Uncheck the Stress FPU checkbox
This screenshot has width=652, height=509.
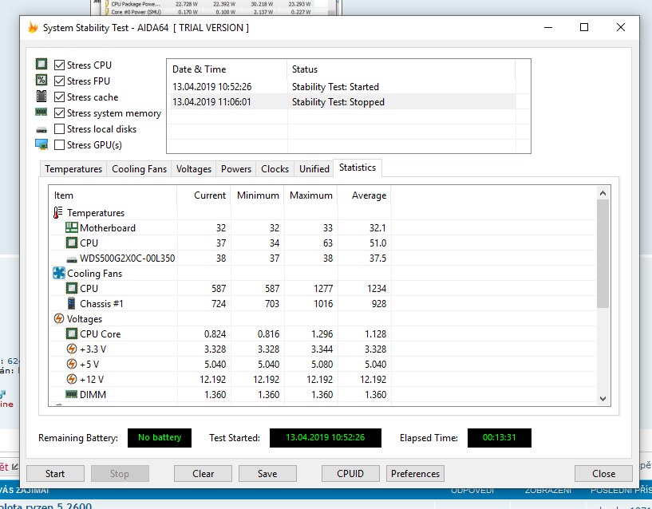(60, 81)
